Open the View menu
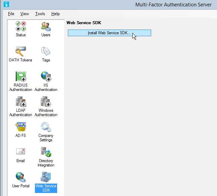The width and height of the screenshot is (217, 196). [x=25, y=14]
